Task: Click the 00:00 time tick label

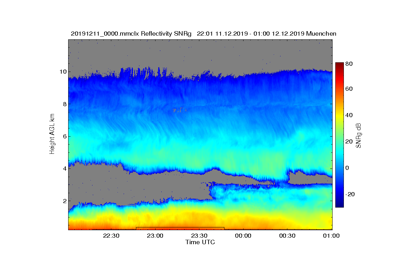Action: [x=244, y=236]
